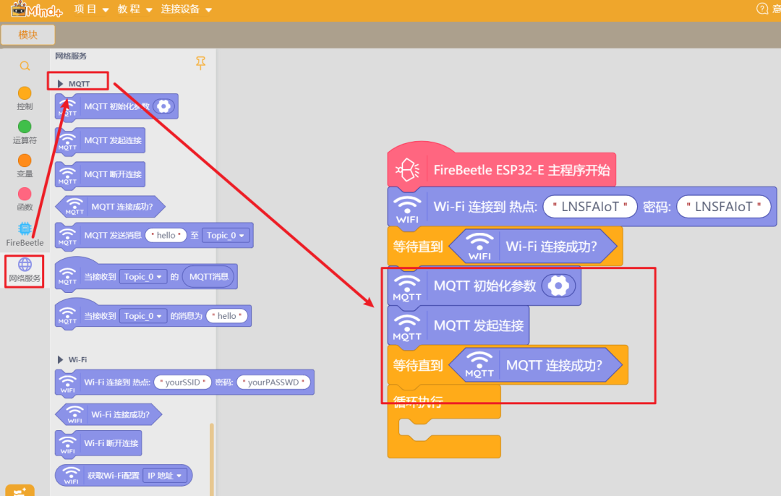Screen dimensions: 781x496
Task: Switch to the 模块 tab
Action: pos(28,35)
